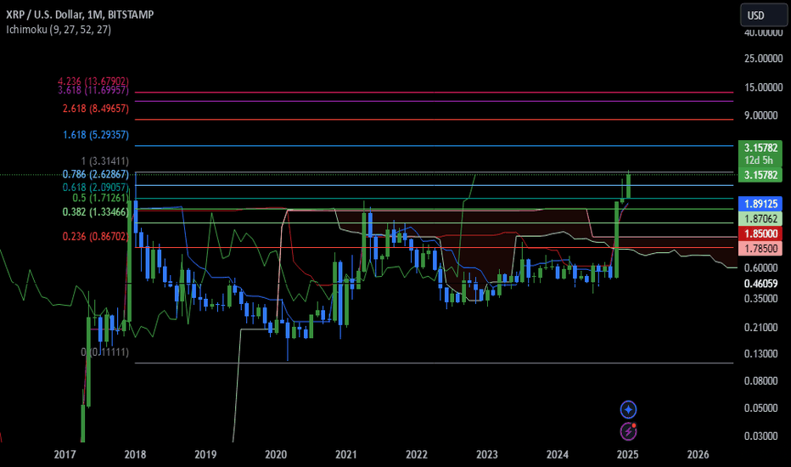Click the 2023 label on time axis

[487, 454]
